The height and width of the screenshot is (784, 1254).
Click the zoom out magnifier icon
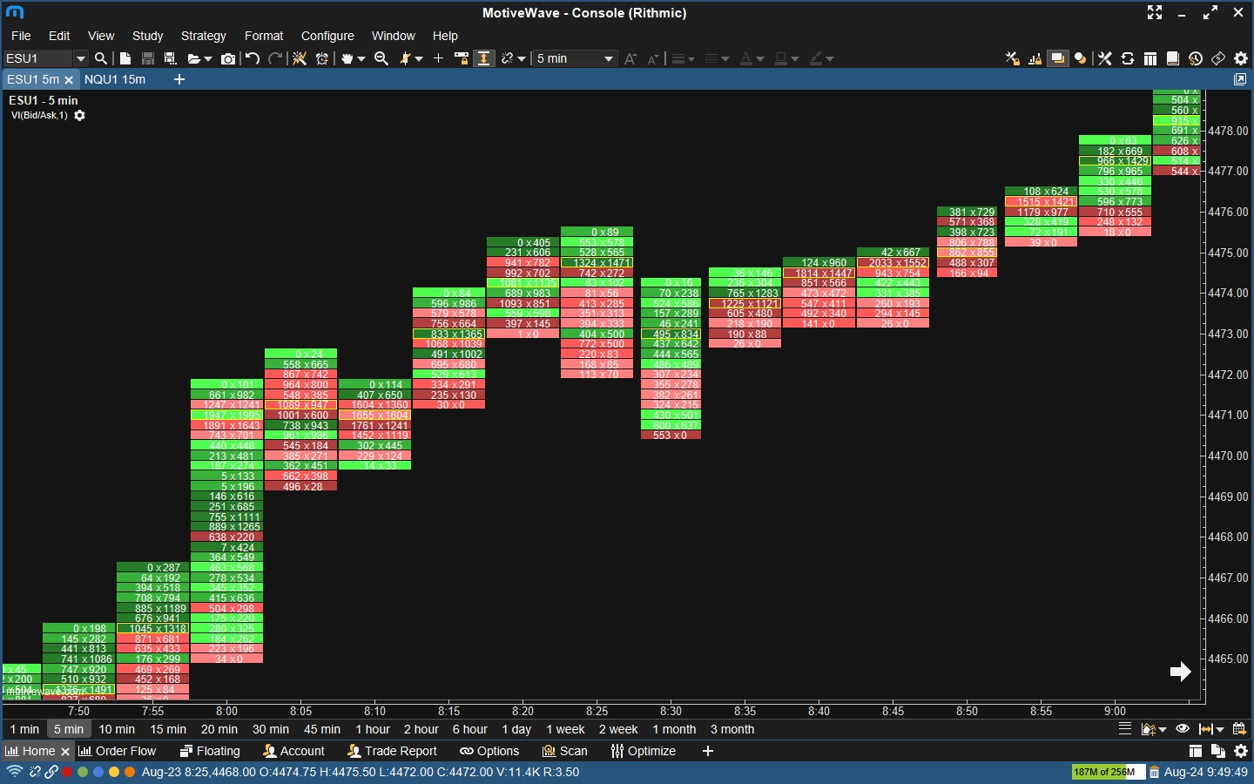coord(381,58)
